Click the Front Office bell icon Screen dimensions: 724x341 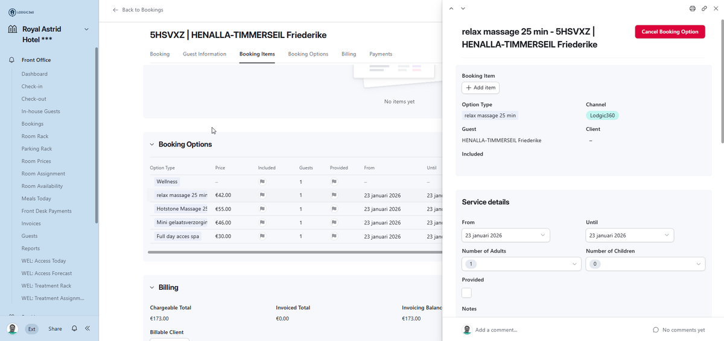click(x=11, y=60)
